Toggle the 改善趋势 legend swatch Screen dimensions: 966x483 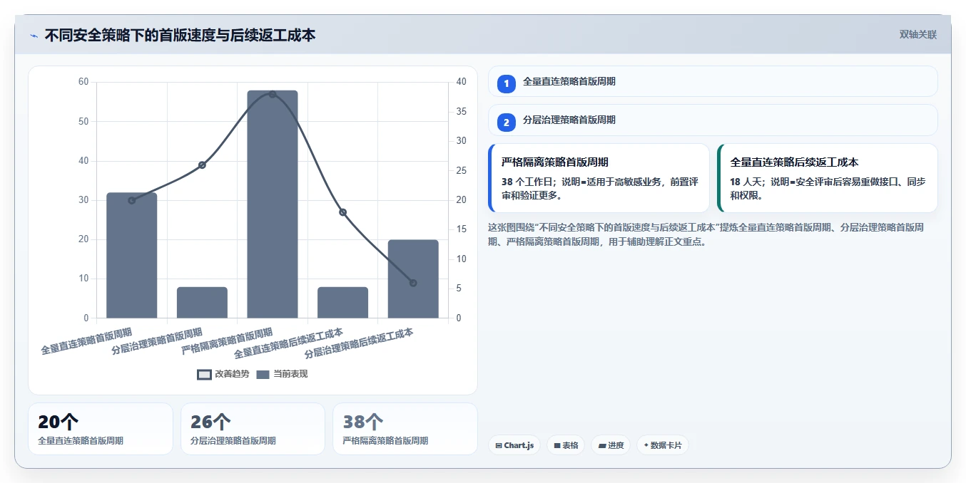coord(204,374)
